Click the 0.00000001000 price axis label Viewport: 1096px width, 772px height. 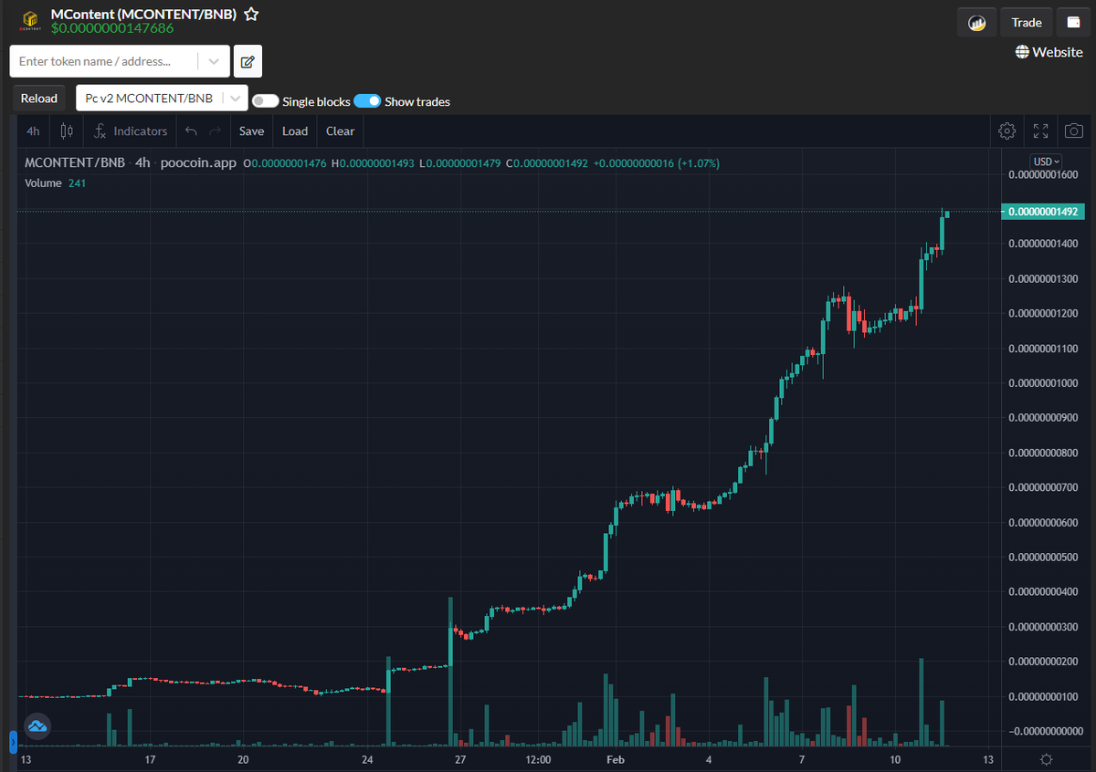(x=1042, y=383)
